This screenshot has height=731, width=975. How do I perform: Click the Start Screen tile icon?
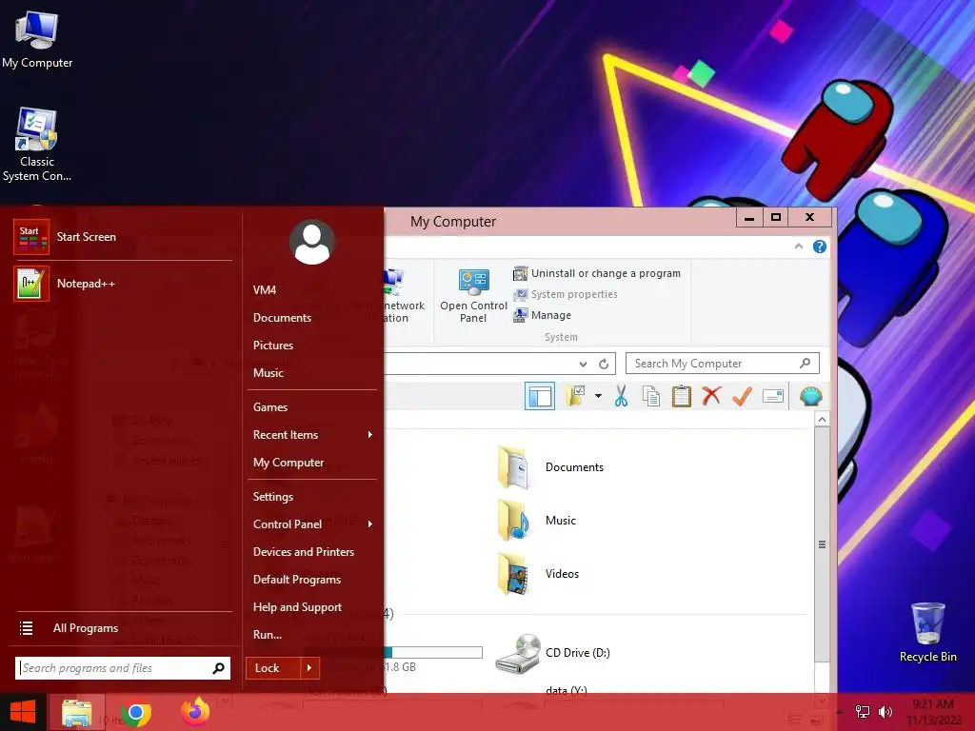31,237
